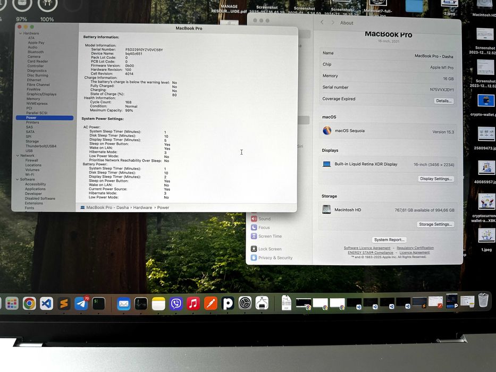Select Bluetooth in the Hardware list
Screen dimensions: 496x372
point(36,52)
